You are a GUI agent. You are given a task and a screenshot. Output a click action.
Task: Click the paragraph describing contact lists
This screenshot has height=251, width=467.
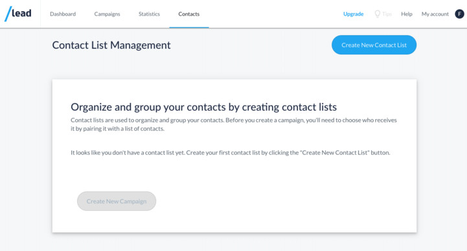[234, 124]
